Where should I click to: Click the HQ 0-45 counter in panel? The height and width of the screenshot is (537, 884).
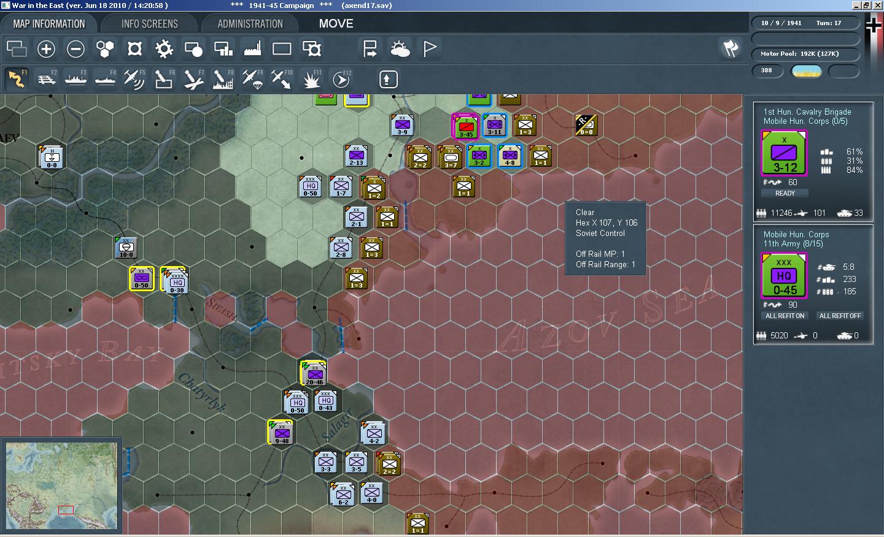tap(784, 276)
